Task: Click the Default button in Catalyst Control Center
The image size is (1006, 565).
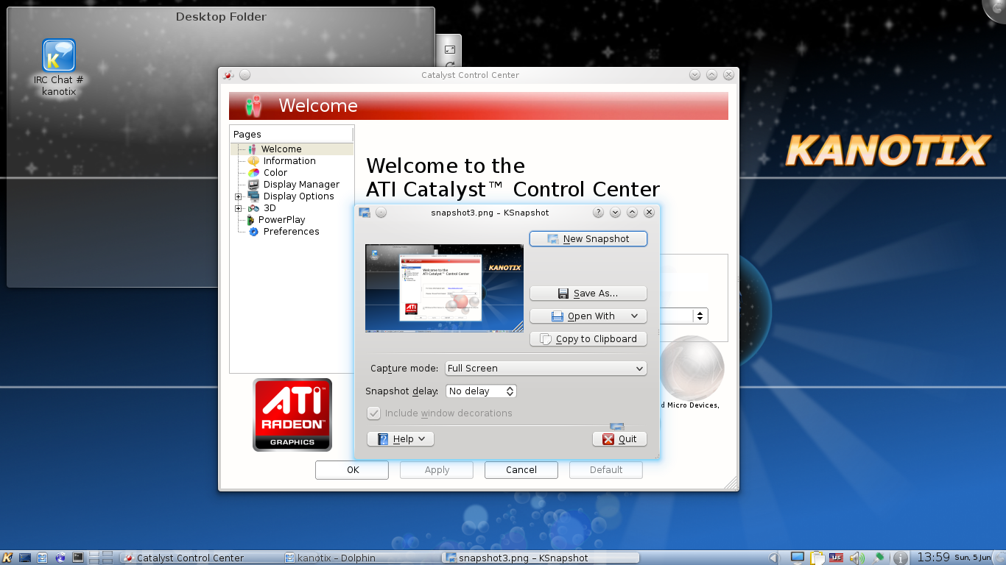Action: coord(606,470)
